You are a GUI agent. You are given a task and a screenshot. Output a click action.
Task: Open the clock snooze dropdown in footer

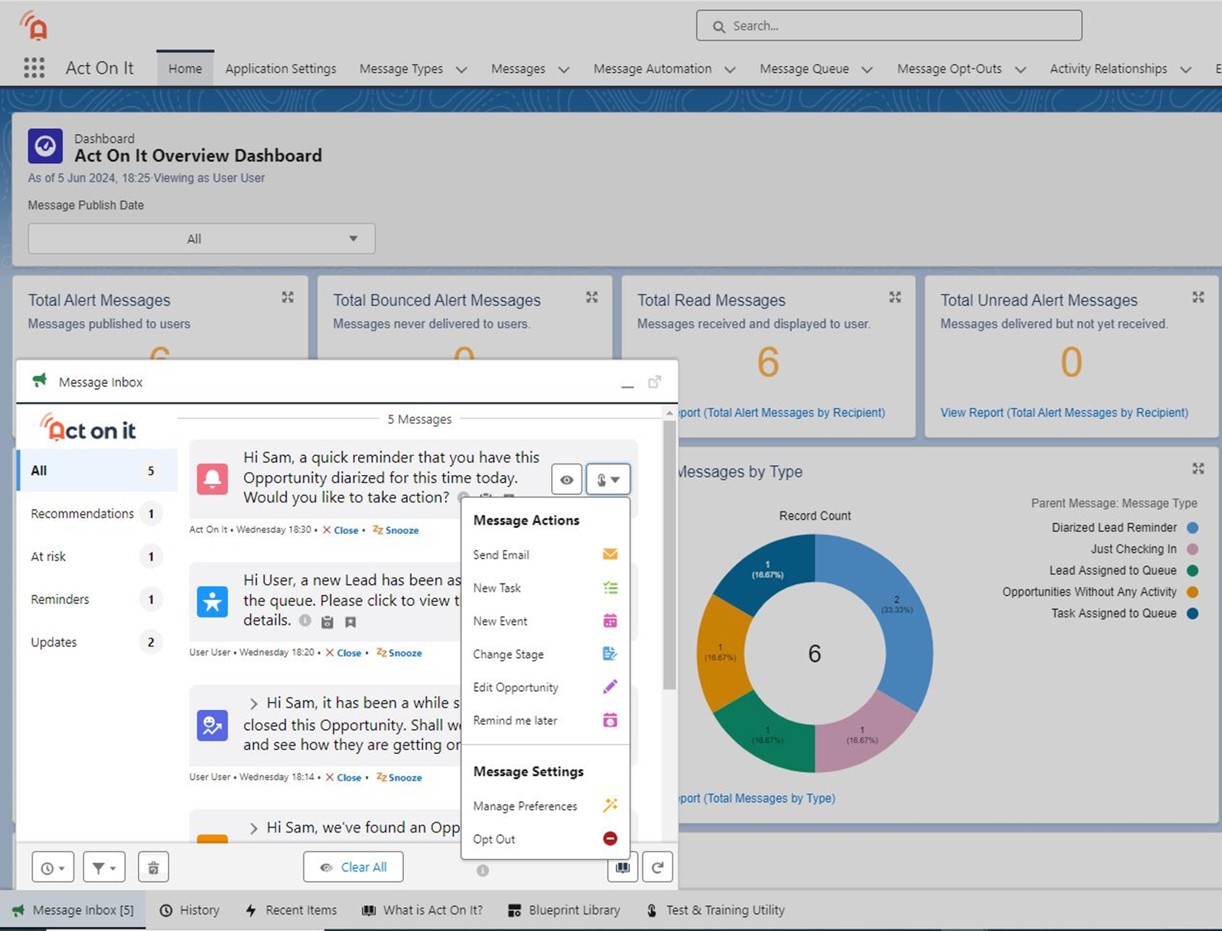coord(53,867)
